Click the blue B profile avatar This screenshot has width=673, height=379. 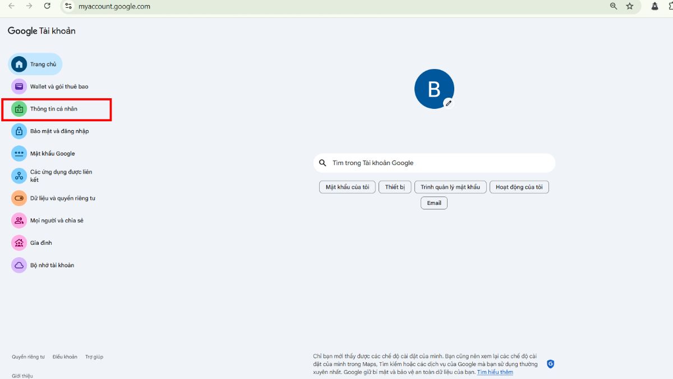pyautogui.click(x=434, y=89)
